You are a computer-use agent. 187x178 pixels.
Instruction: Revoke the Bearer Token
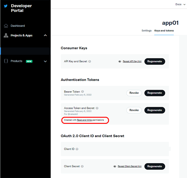[x=134, y=93]
